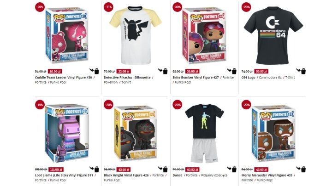Add Black Knight figure to cart
The height and width of the screenshot is (186, 332).
pos(163,169)
